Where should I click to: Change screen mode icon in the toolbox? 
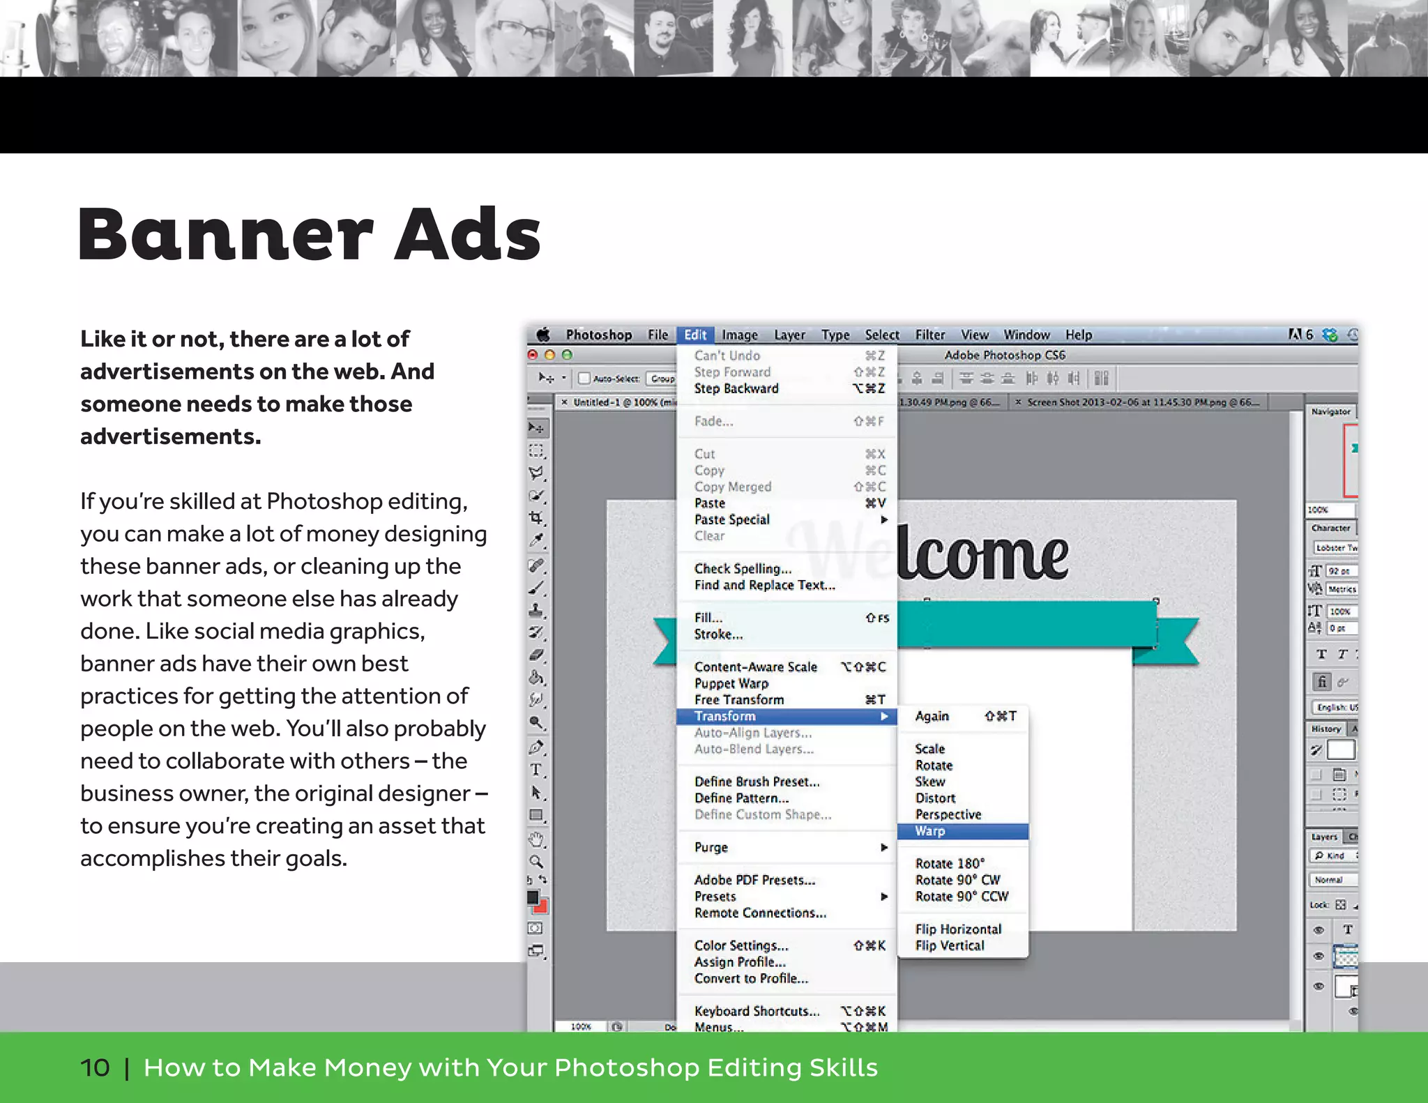(x=536, y=951)
